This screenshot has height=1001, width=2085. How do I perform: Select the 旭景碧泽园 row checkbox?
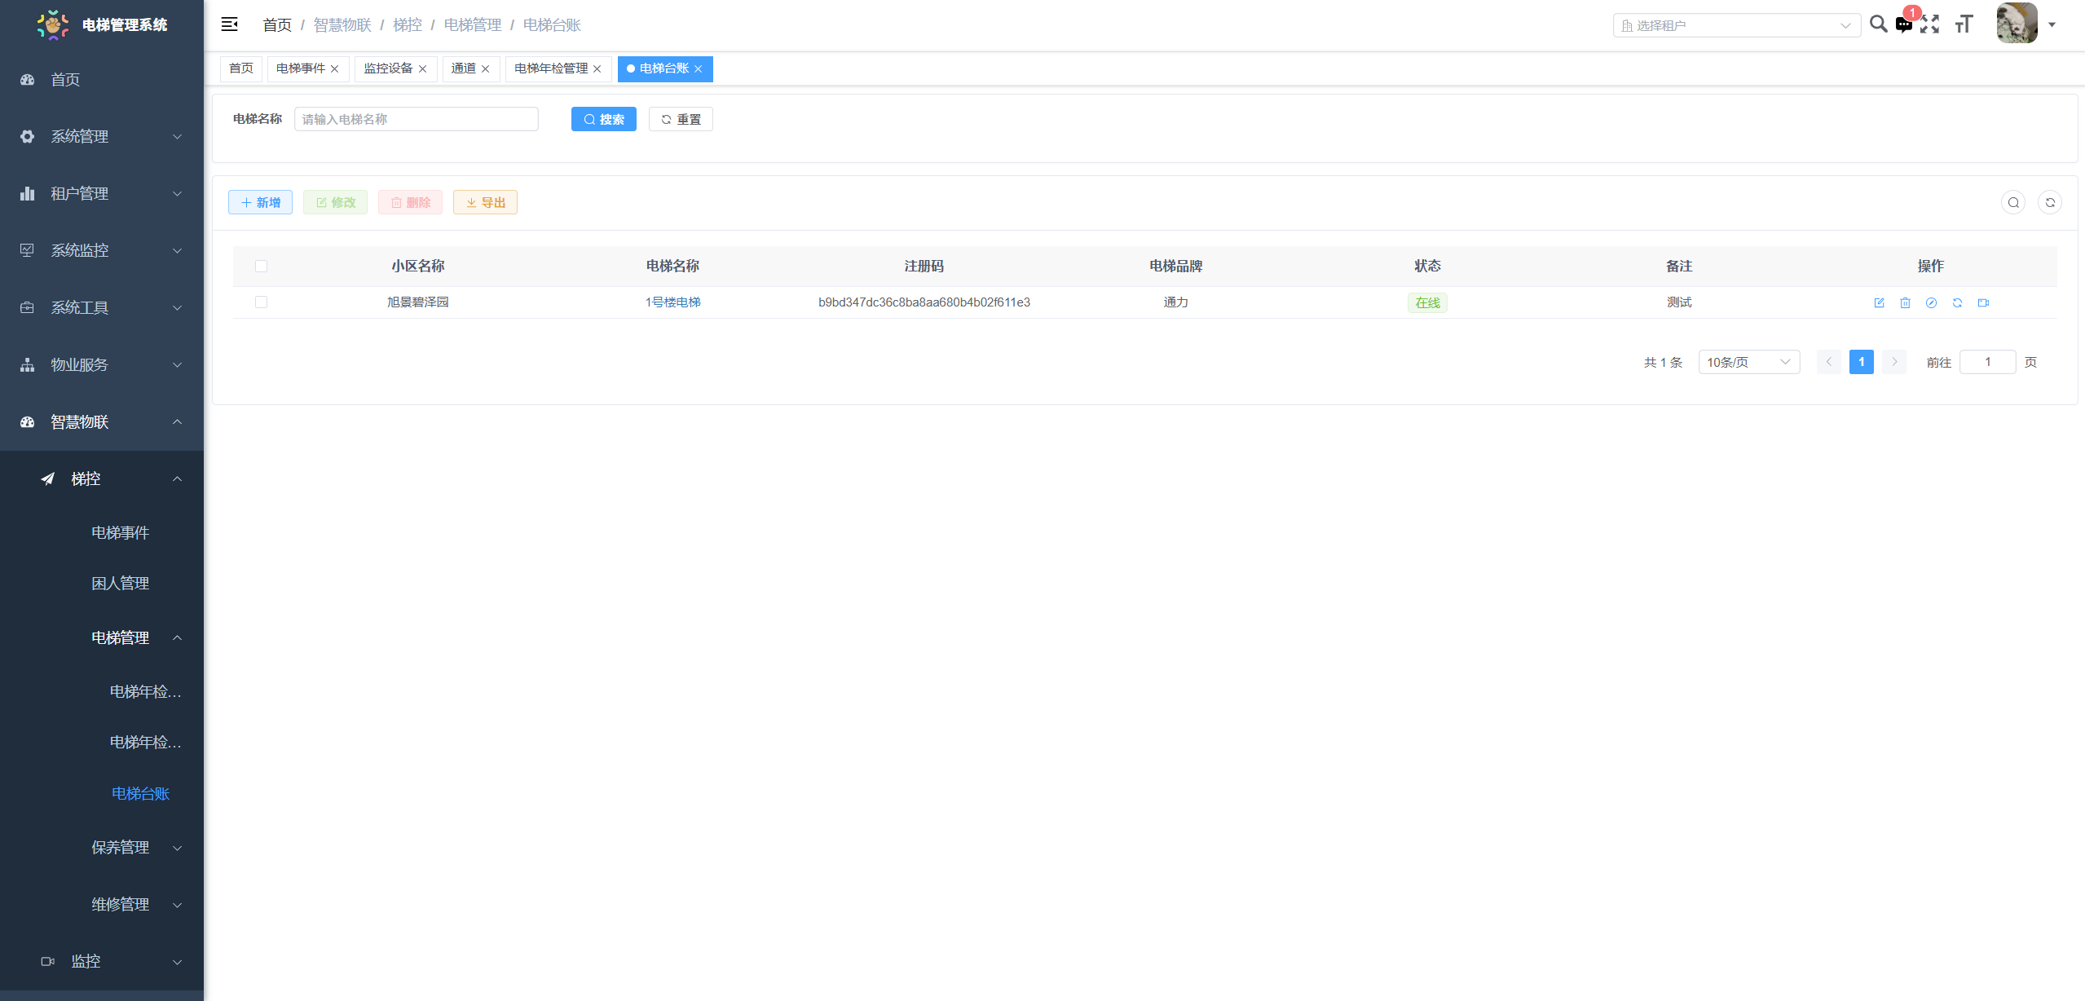click(x=261, y=302)
